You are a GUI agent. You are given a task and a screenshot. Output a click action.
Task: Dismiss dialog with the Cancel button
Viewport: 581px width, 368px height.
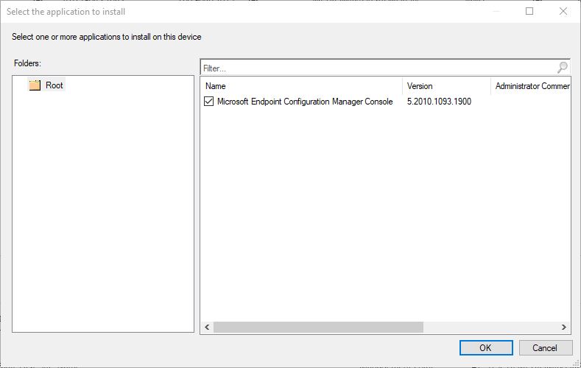pyautogui.click(x=545, y=347)
